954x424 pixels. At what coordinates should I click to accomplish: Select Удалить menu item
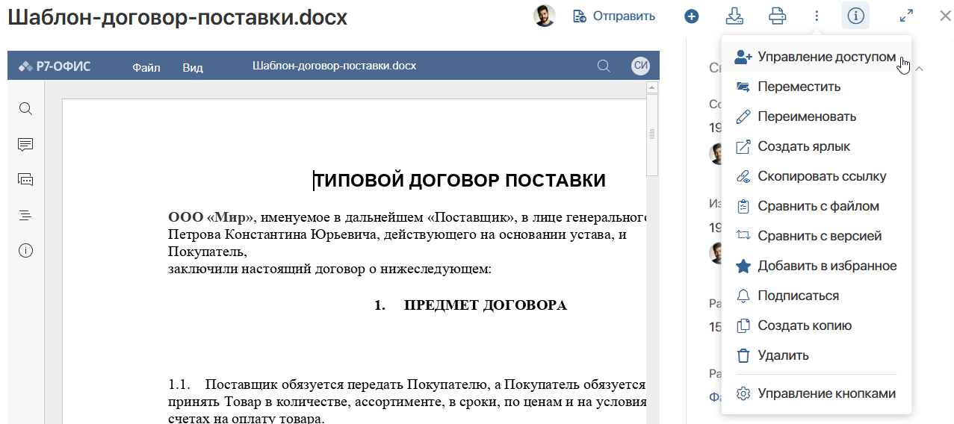[817, 355]
